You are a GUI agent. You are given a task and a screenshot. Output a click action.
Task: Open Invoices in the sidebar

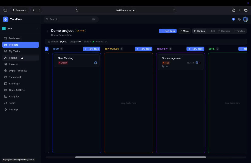(20, 64)
